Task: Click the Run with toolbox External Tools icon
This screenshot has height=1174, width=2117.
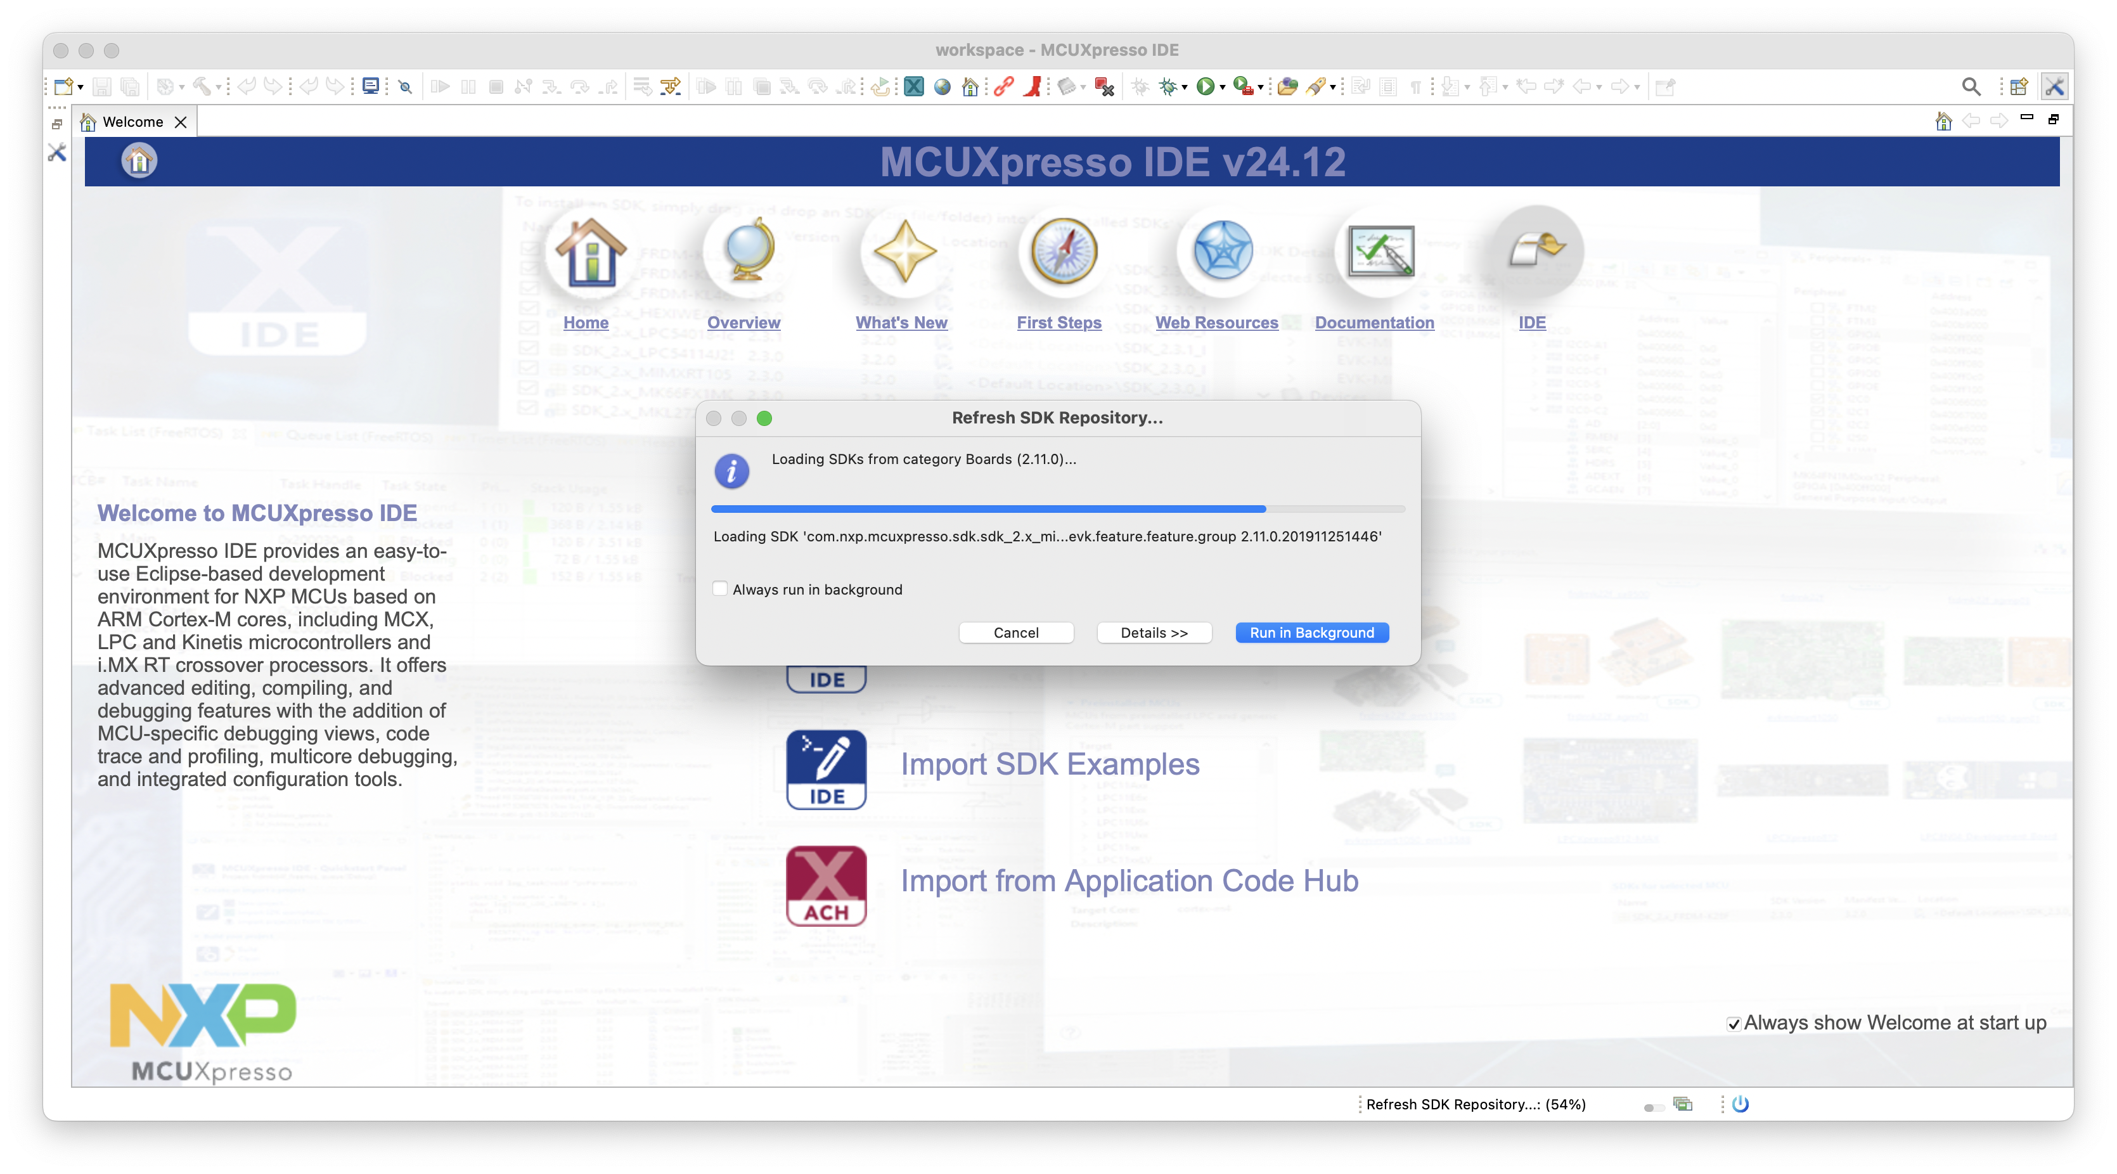Action: pos(1242,86)
